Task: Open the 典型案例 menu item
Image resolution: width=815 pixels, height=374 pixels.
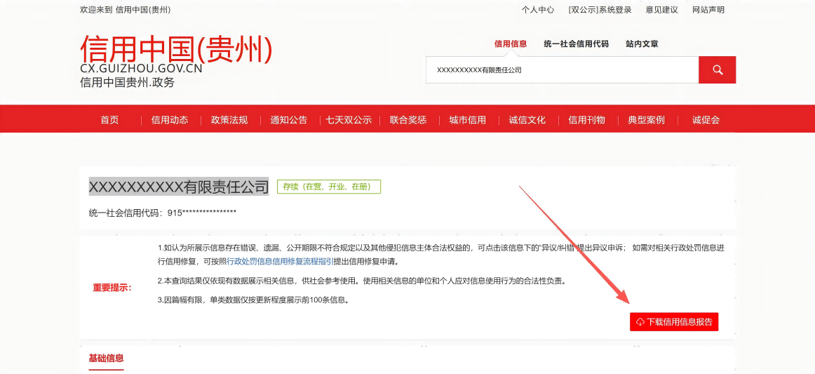Action: pos(647,120)
